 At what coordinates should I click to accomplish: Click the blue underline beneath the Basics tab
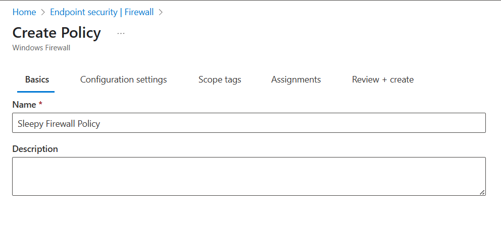[x=36, y=92]
